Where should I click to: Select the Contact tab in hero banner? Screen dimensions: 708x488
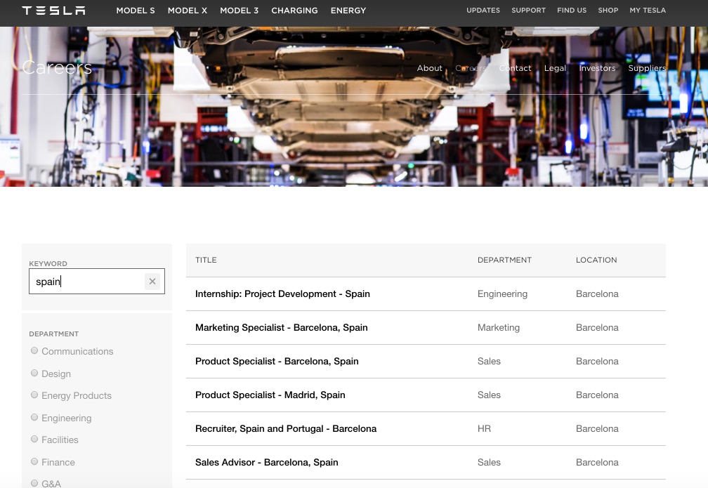(x=516, y=68)
